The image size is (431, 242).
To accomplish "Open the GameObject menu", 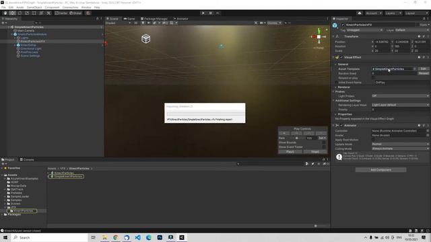I will 34,7.
